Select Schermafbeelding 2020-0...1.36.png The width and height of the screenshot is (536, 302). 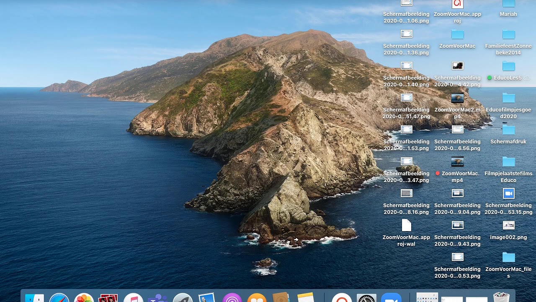406,42
